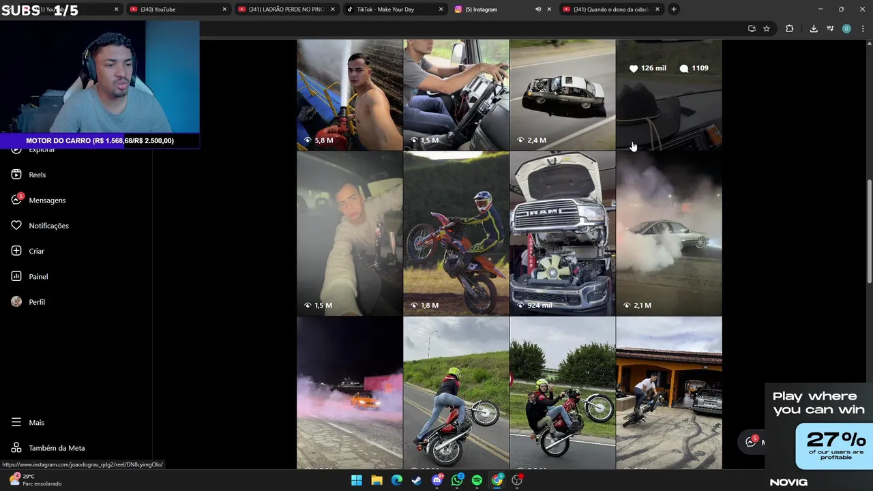Open the Reels page from sidebar
873x491 pixels.
click(29, 175)
